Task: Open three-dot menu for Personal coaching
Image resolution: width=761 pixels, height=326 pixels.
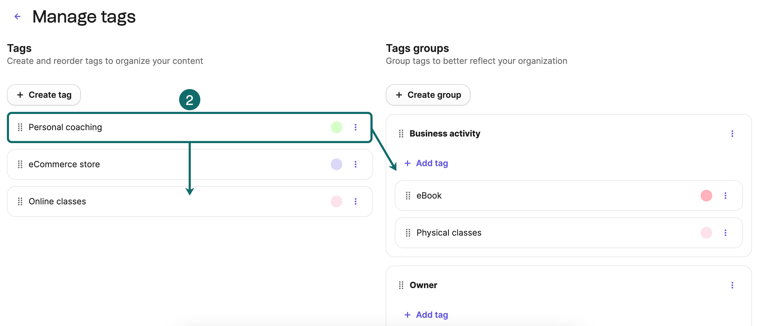Action: (x=355, y=127)
